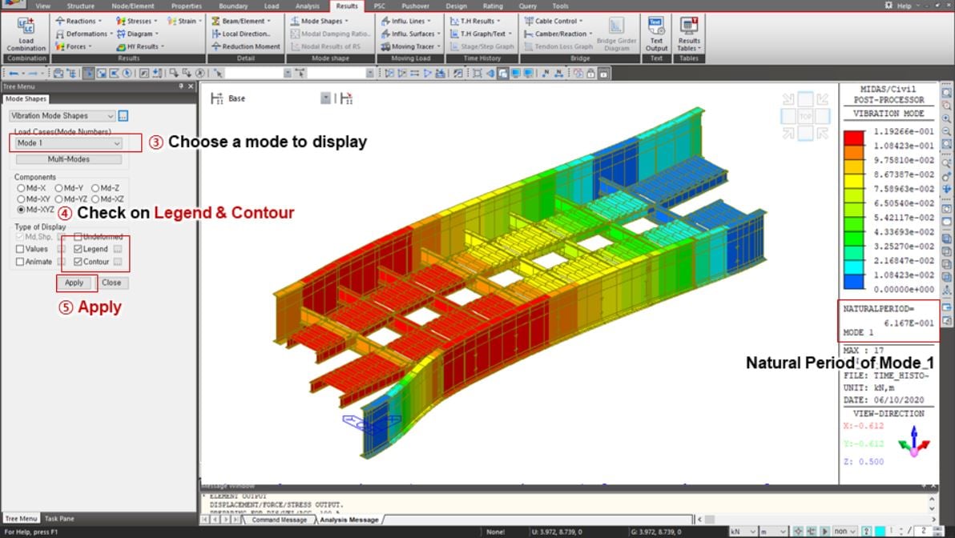Open the Pushover ribbon tab
The height and width of the screenshot is (538, 955).
click(x=415, y=6)
